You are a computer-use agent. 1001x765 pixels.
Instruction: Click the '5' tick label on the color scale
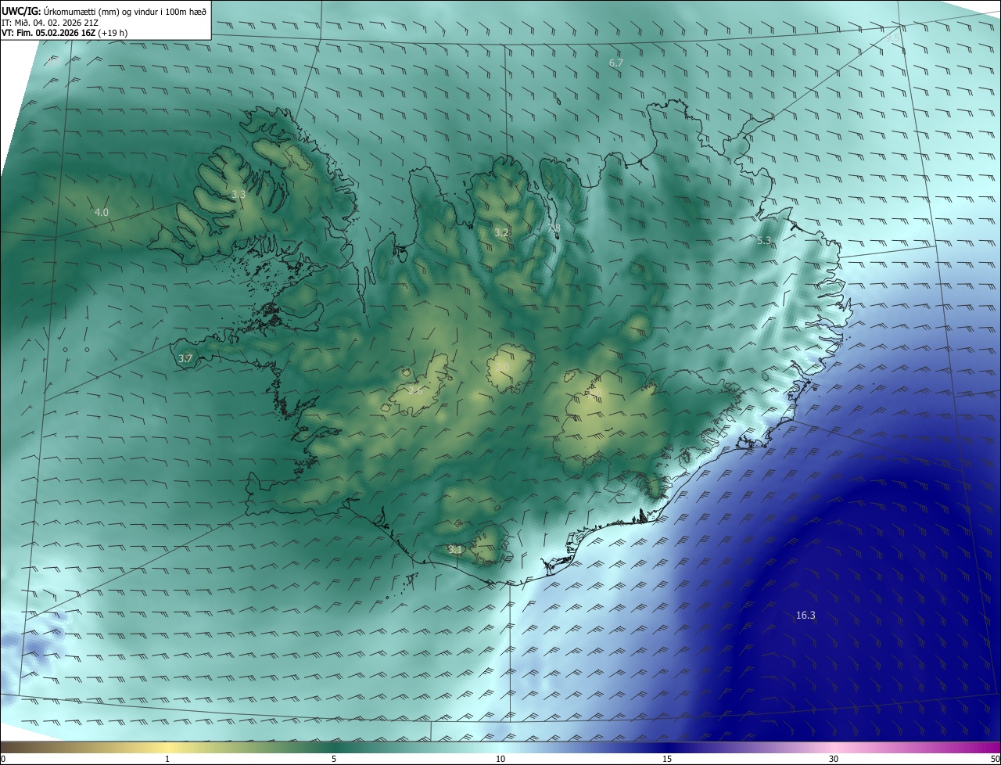click(x=334, y=759)
